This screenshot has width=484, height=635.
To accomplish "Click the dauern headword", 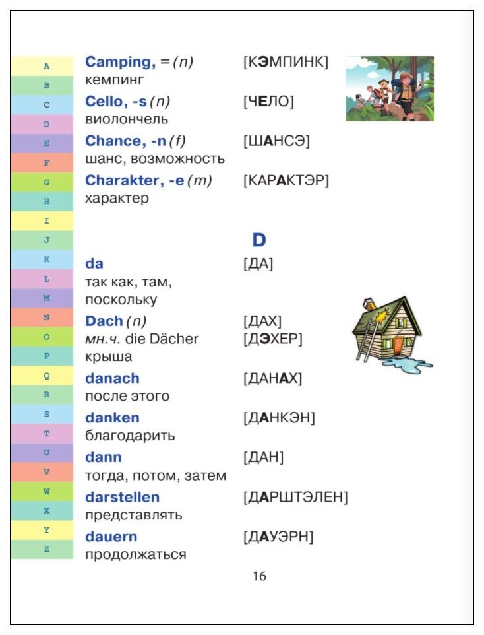I will [x=111, y=537].
